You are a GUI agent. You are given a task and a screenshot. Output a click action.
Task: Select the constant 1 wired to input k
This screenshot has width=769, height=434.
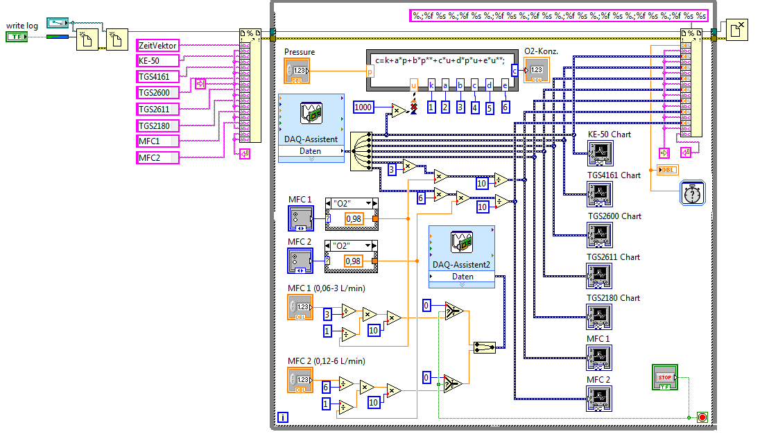tap(431, 107)
